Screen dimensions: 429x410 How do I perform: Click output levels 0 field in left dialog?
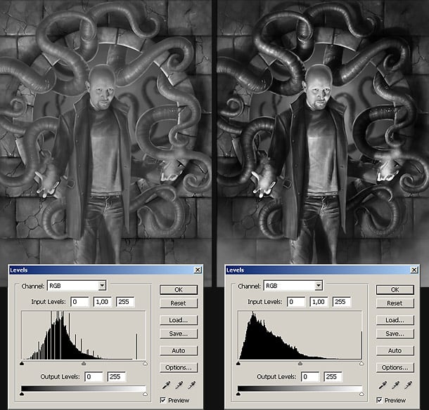coord(94,377)
